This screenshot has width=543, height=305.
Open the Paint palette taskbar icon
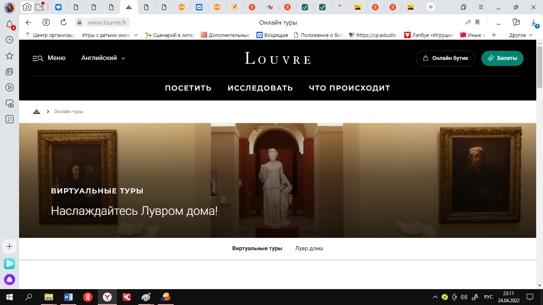146,297
